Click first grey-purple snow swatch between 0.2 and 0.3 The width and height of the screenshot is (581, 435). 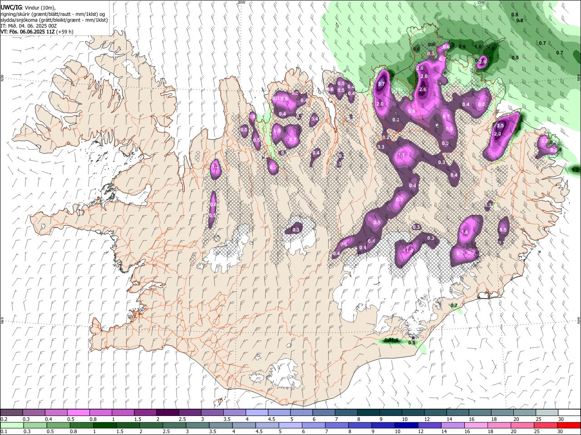coord(11,413)
